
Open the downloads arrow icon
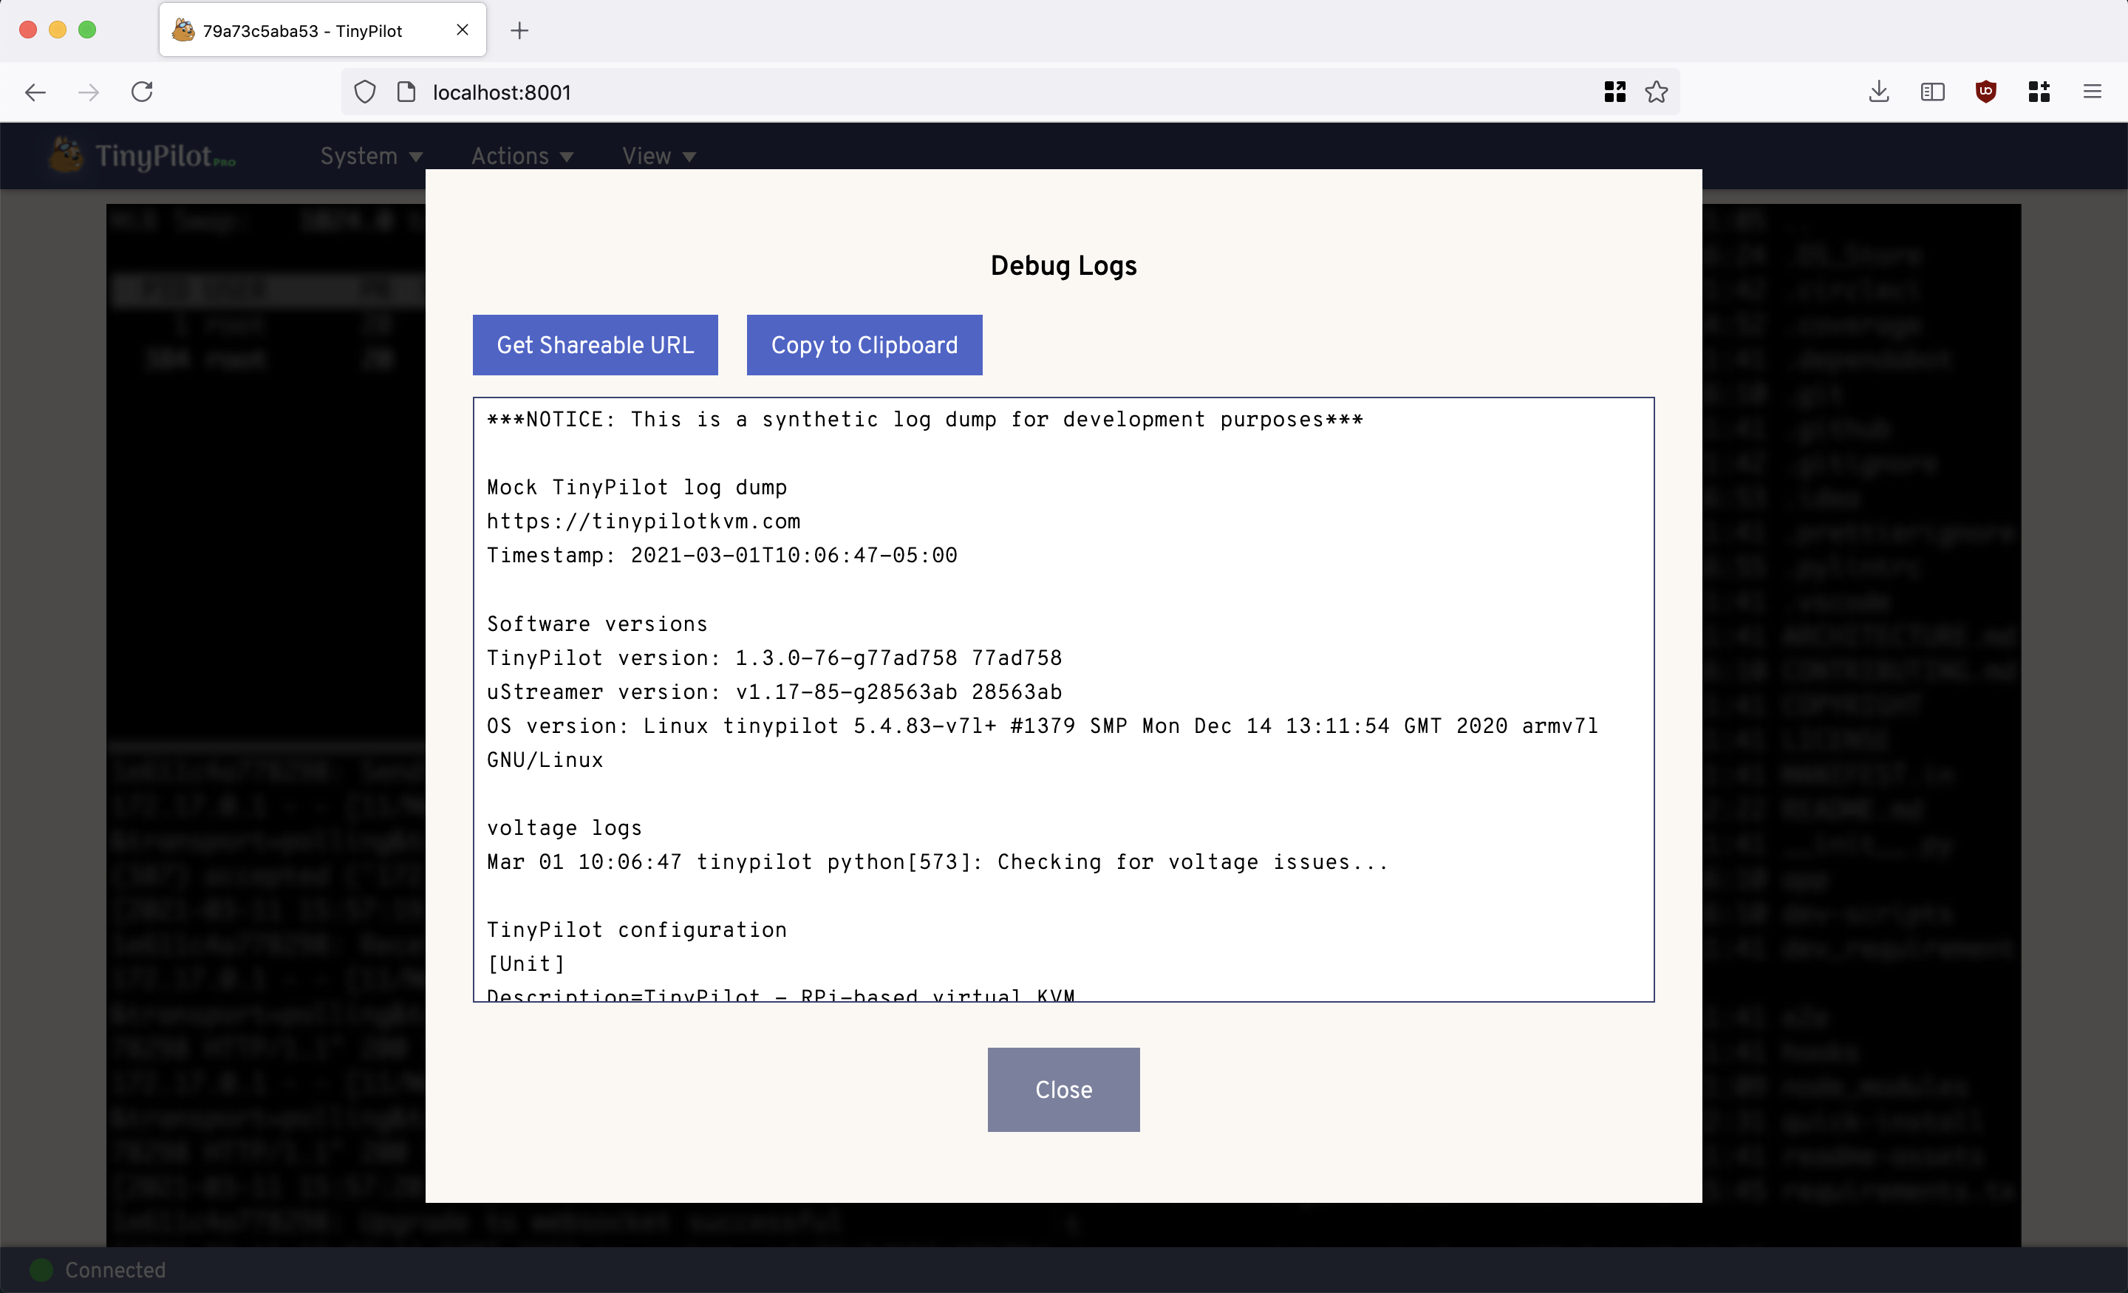click(x=1878, y=92)
